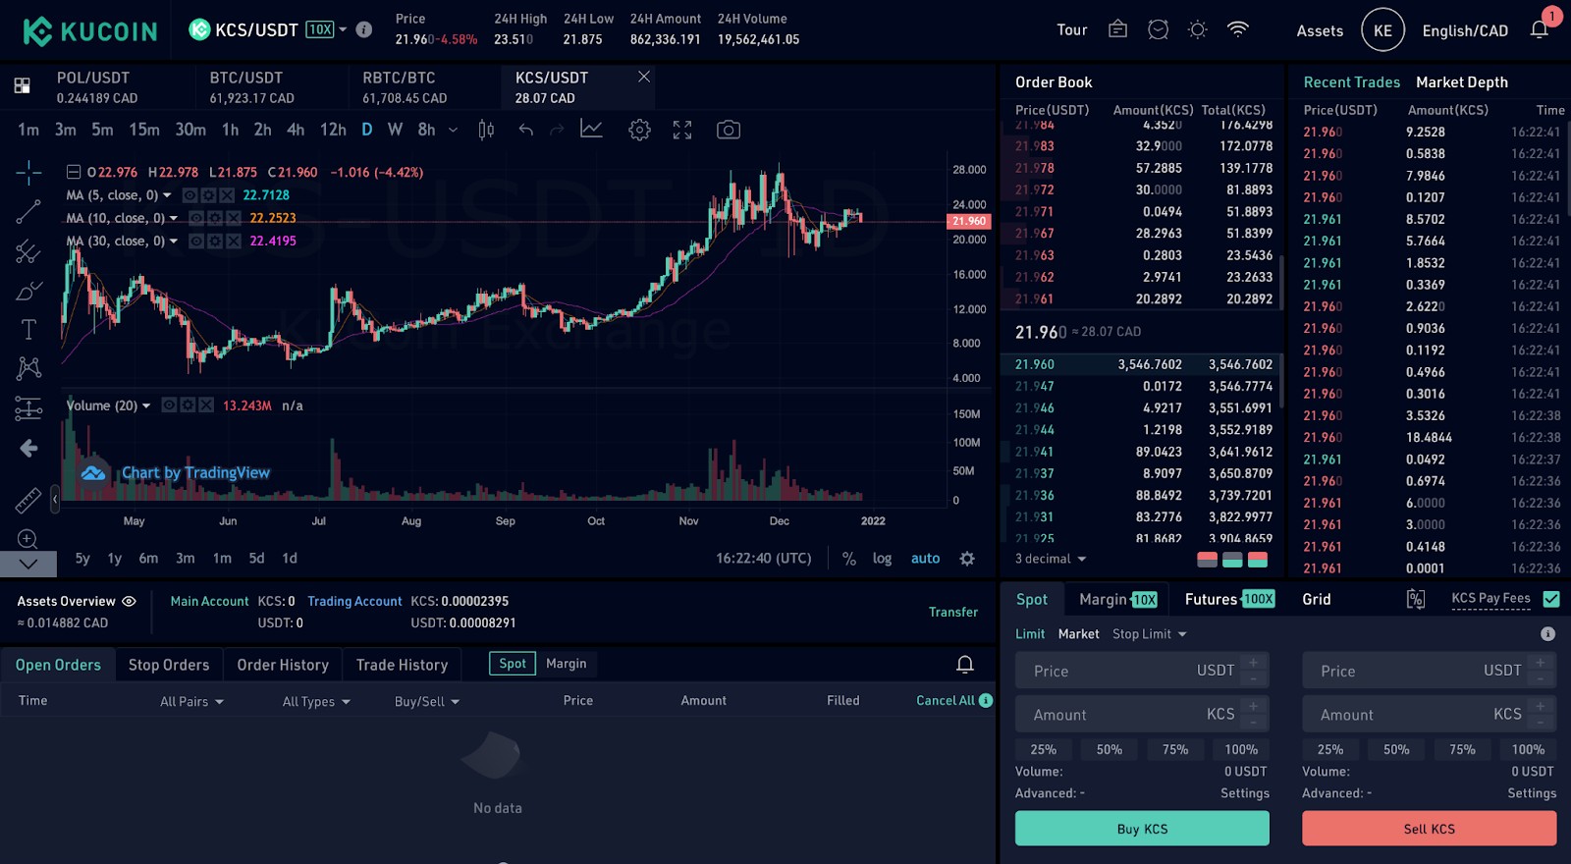The image size is (1571, 864).
Task: Open the Stop Limit order type dropdown
Action: (x=1149, y=634)
